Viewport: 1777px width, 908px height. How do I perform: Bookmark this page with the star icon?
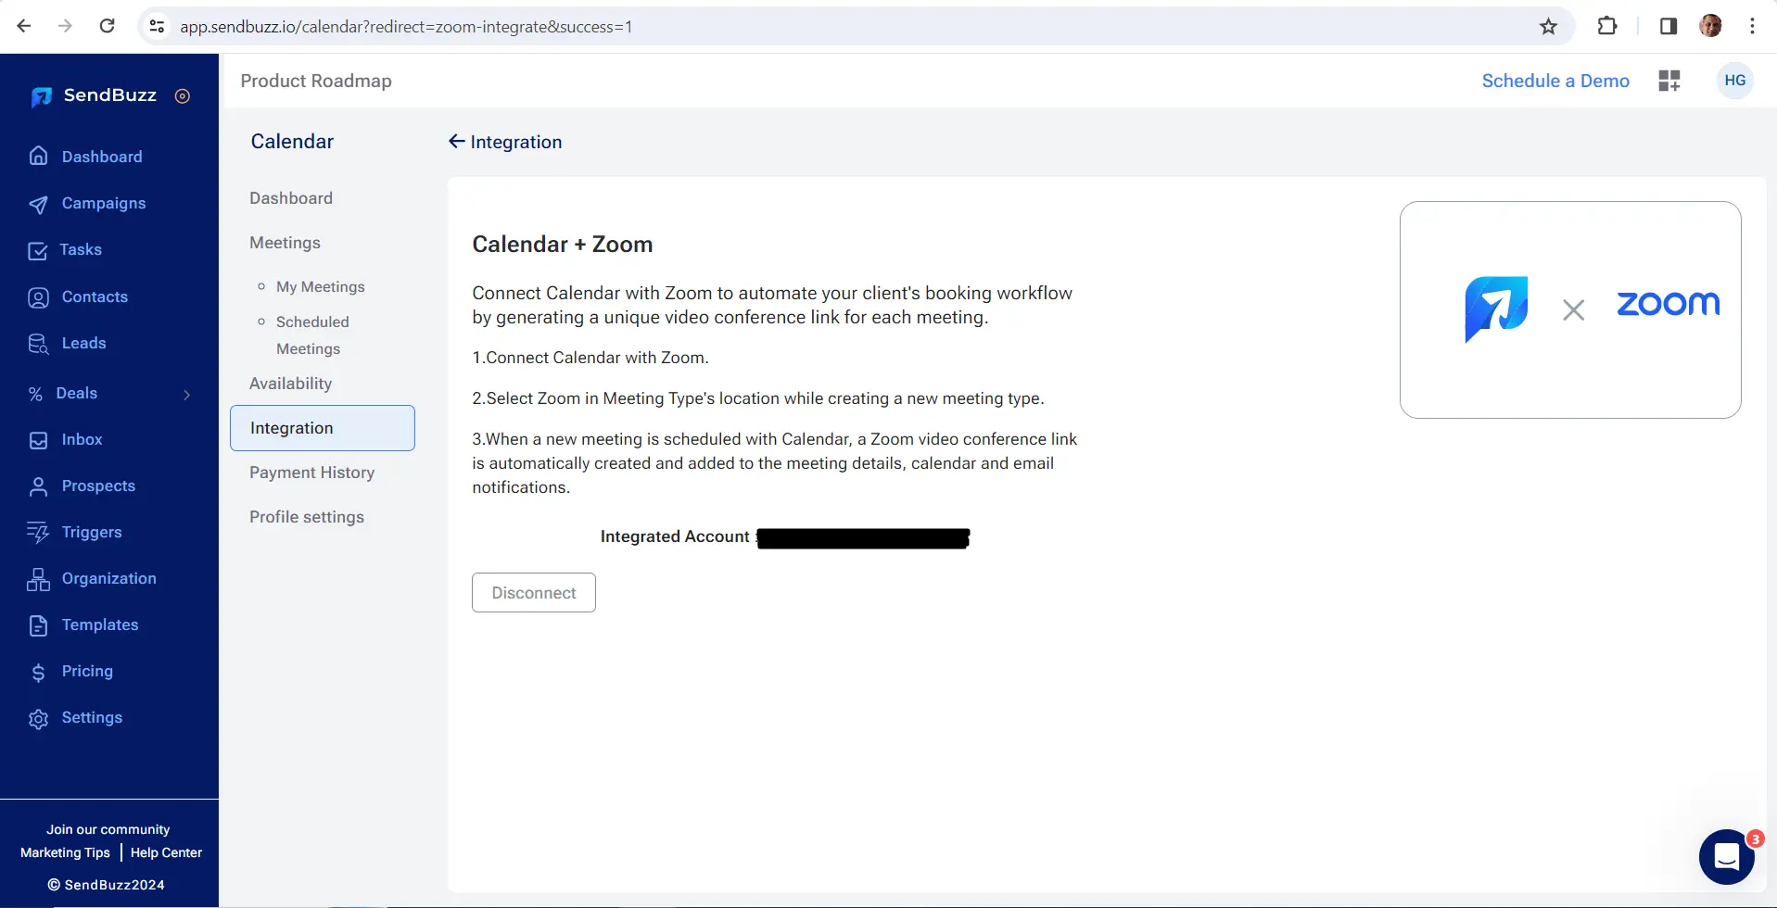pyautogui.click(x=1548, y=26)
